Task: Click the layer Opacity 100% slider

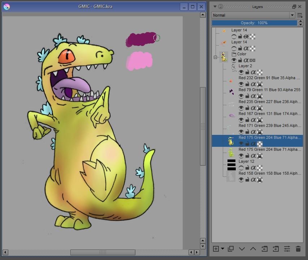Action: point(254,23)
